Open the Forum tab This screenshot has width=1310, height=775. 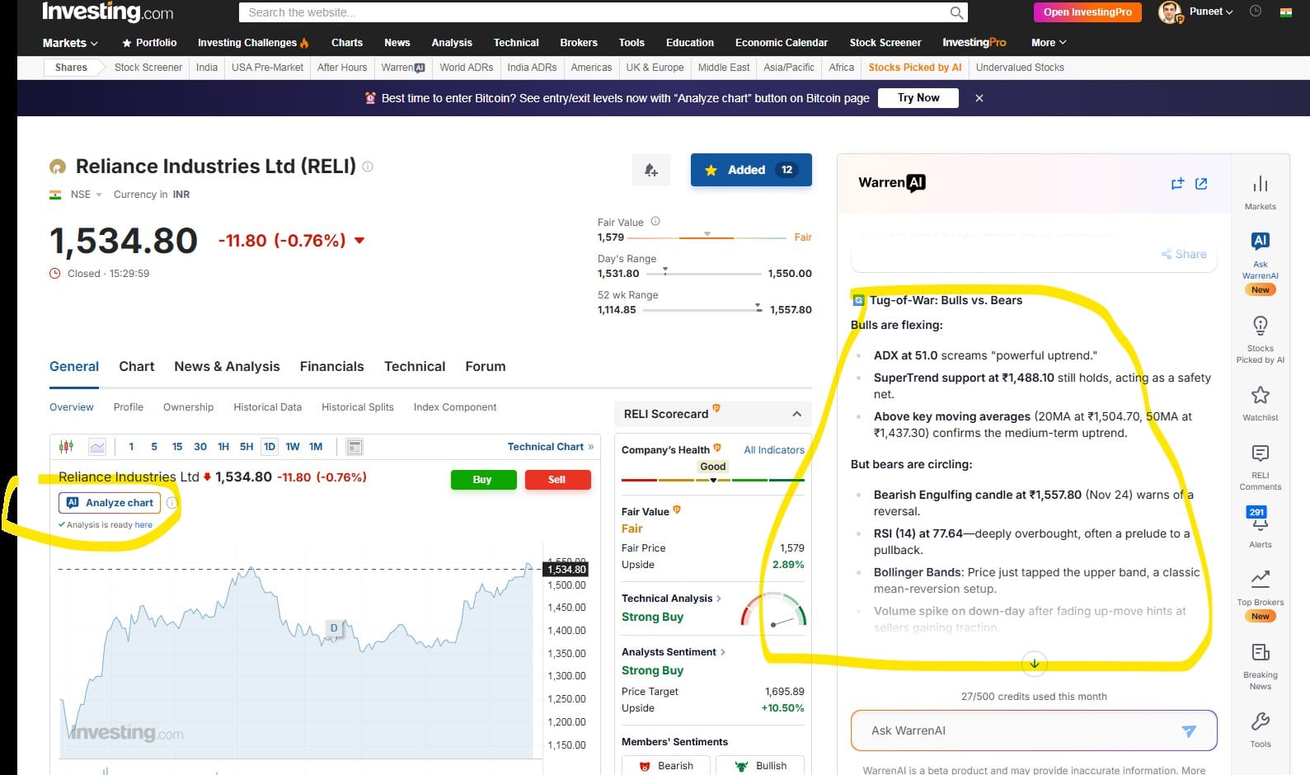486,367
